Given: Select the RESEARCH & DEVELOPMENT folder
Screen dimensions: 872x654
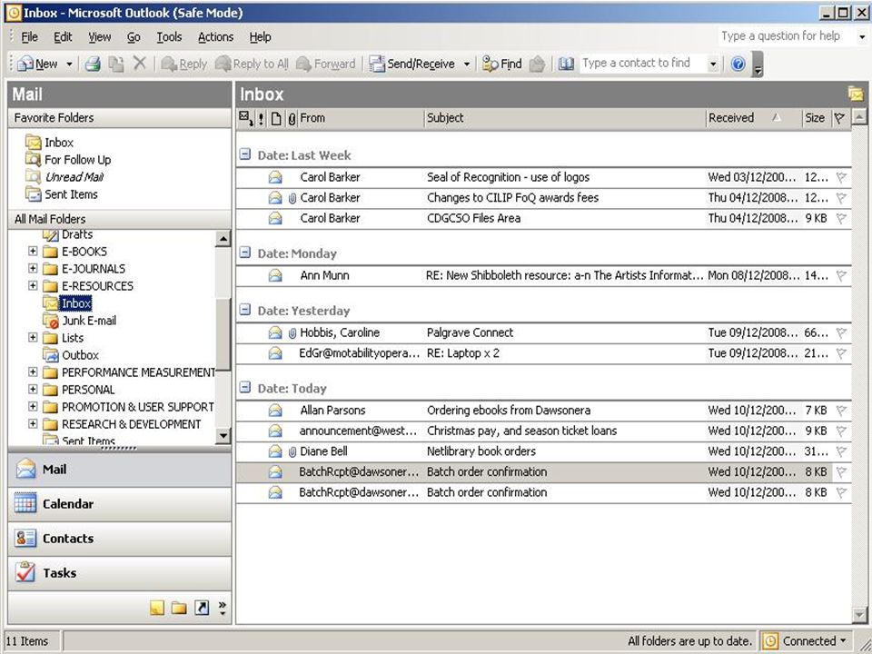Looking at the screenshot, I should click(131, 424).
